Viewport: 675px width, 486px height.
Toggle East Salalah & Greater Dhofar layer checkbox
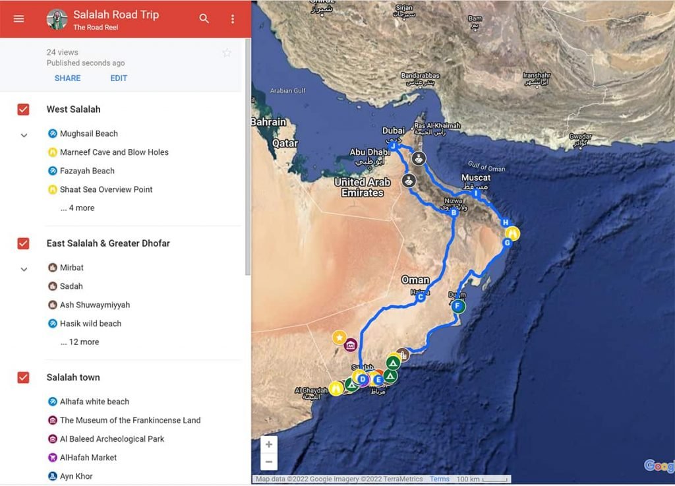tap(23, 243)
